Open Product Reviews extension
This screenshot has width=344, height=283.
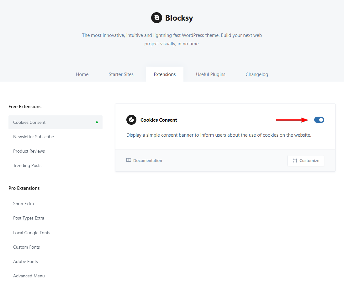(x=29, y=151)
